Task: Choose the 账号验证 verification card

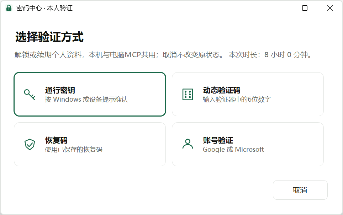Action: pos(248,144)
